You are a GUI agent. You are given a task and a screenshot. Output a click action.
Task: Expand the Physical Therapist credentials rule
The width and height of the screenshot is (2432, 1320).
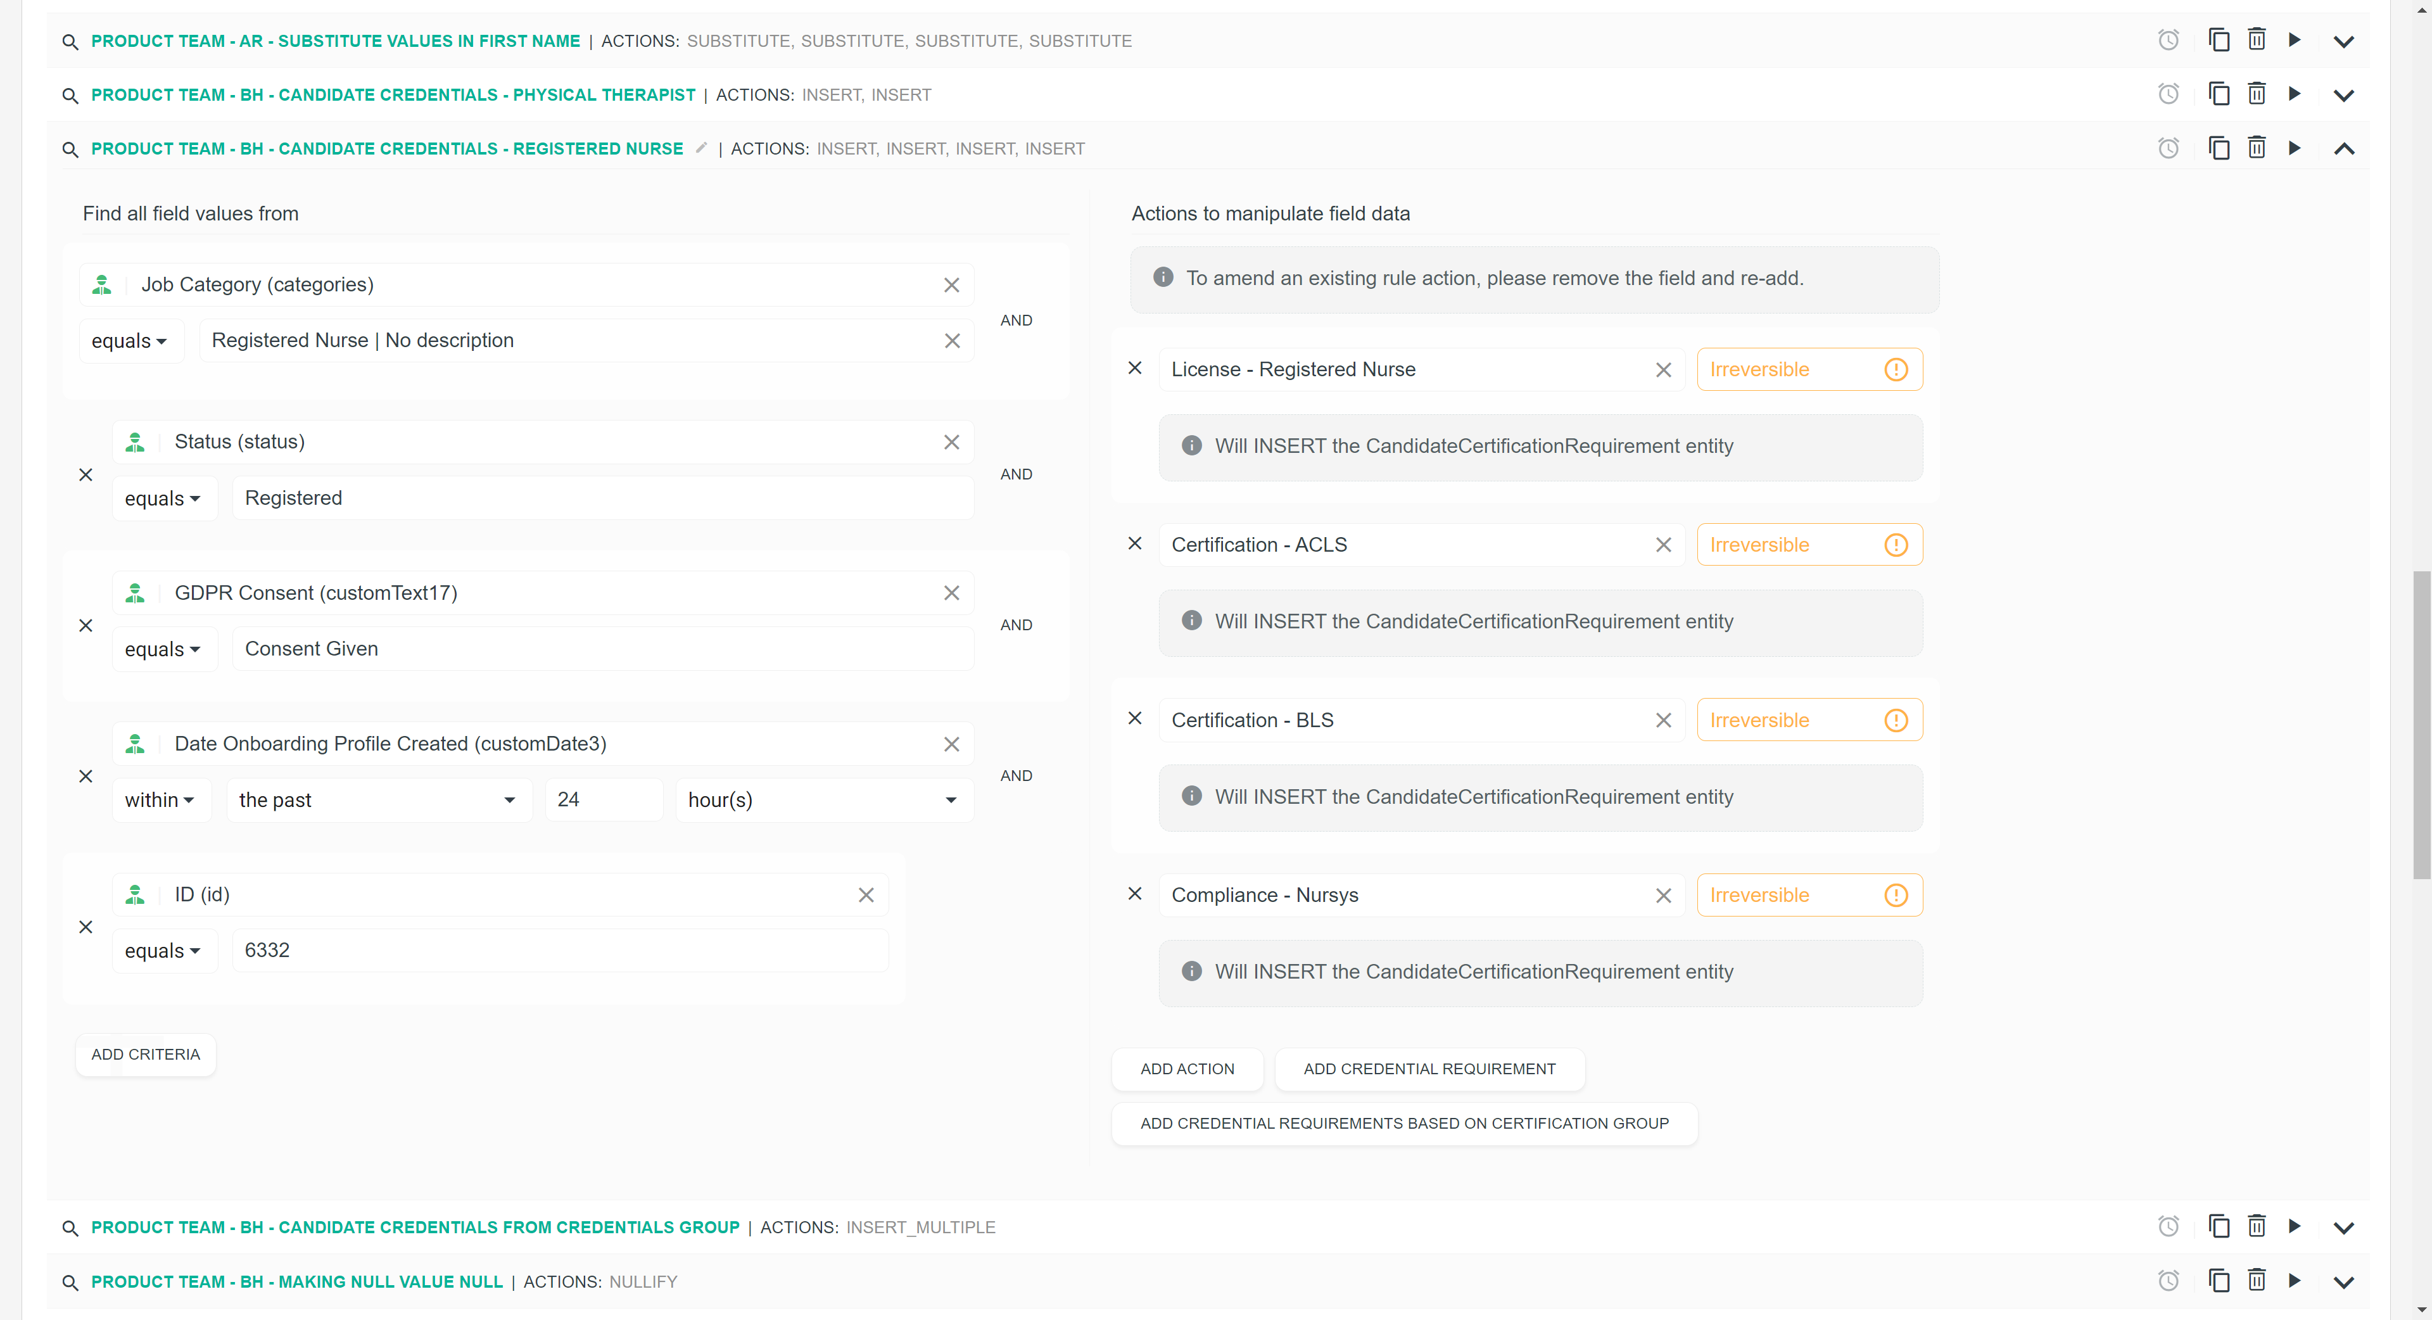pos(2344,96)
